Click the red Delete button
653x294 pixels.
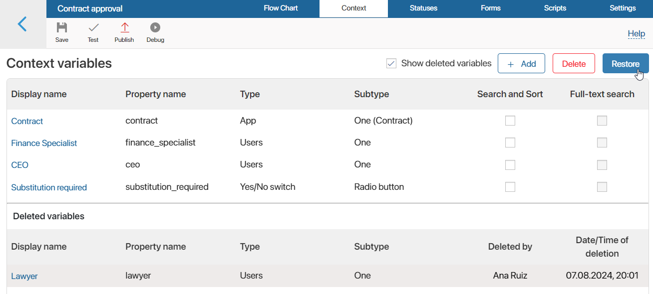pos(574,63)
